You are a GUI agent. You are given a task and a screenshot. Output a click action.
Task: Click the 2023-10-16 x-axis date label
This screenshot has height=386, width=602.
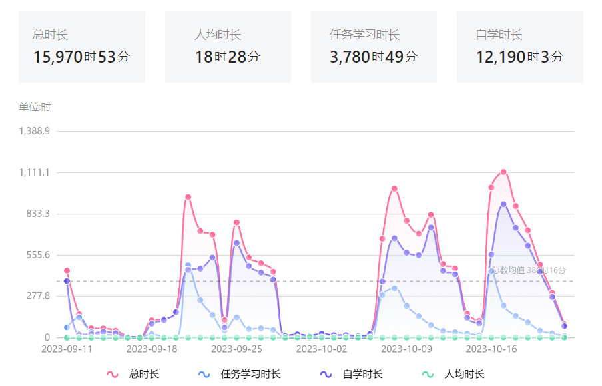tap(491, 349)
